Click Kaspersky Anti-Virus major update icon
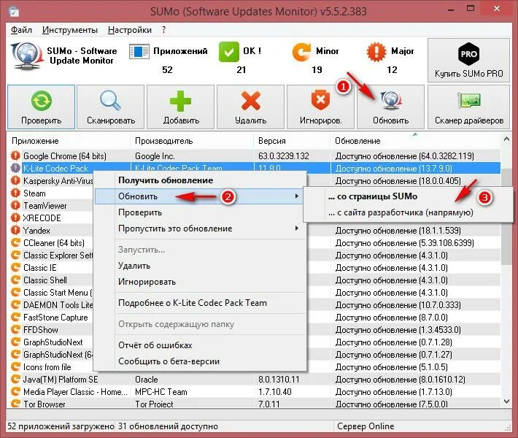Screen dimensions: 518x438 click(15, 180)
